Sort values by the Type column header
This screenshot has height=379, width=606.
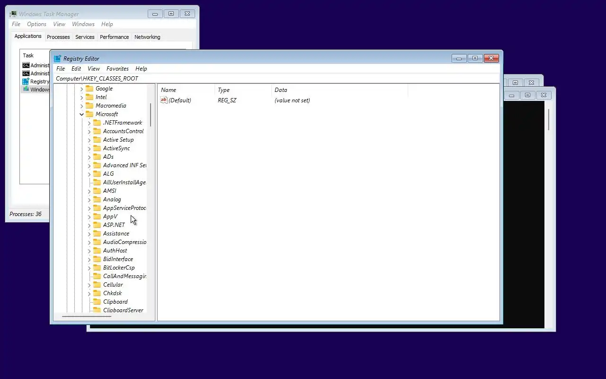click(x=243, y=90)
